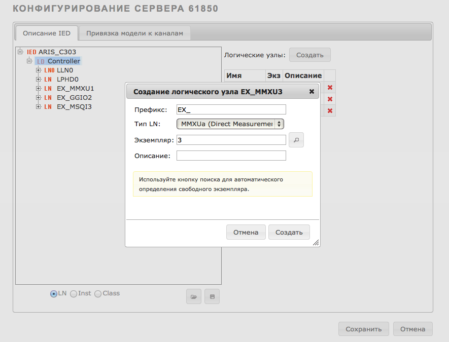Click the Экз column header

coord(274,75)
